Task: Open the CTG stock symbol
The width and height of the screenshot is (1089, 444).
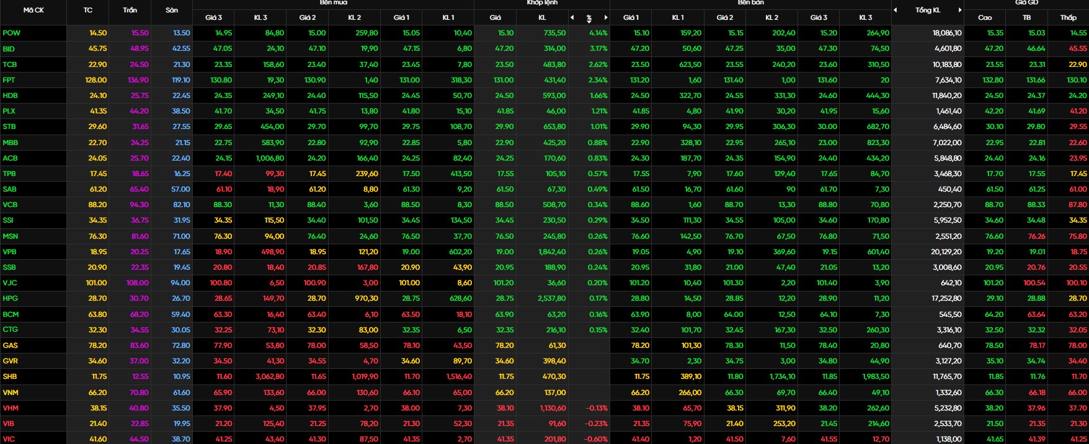Action: pyautogui.click(x=10, y=329)
